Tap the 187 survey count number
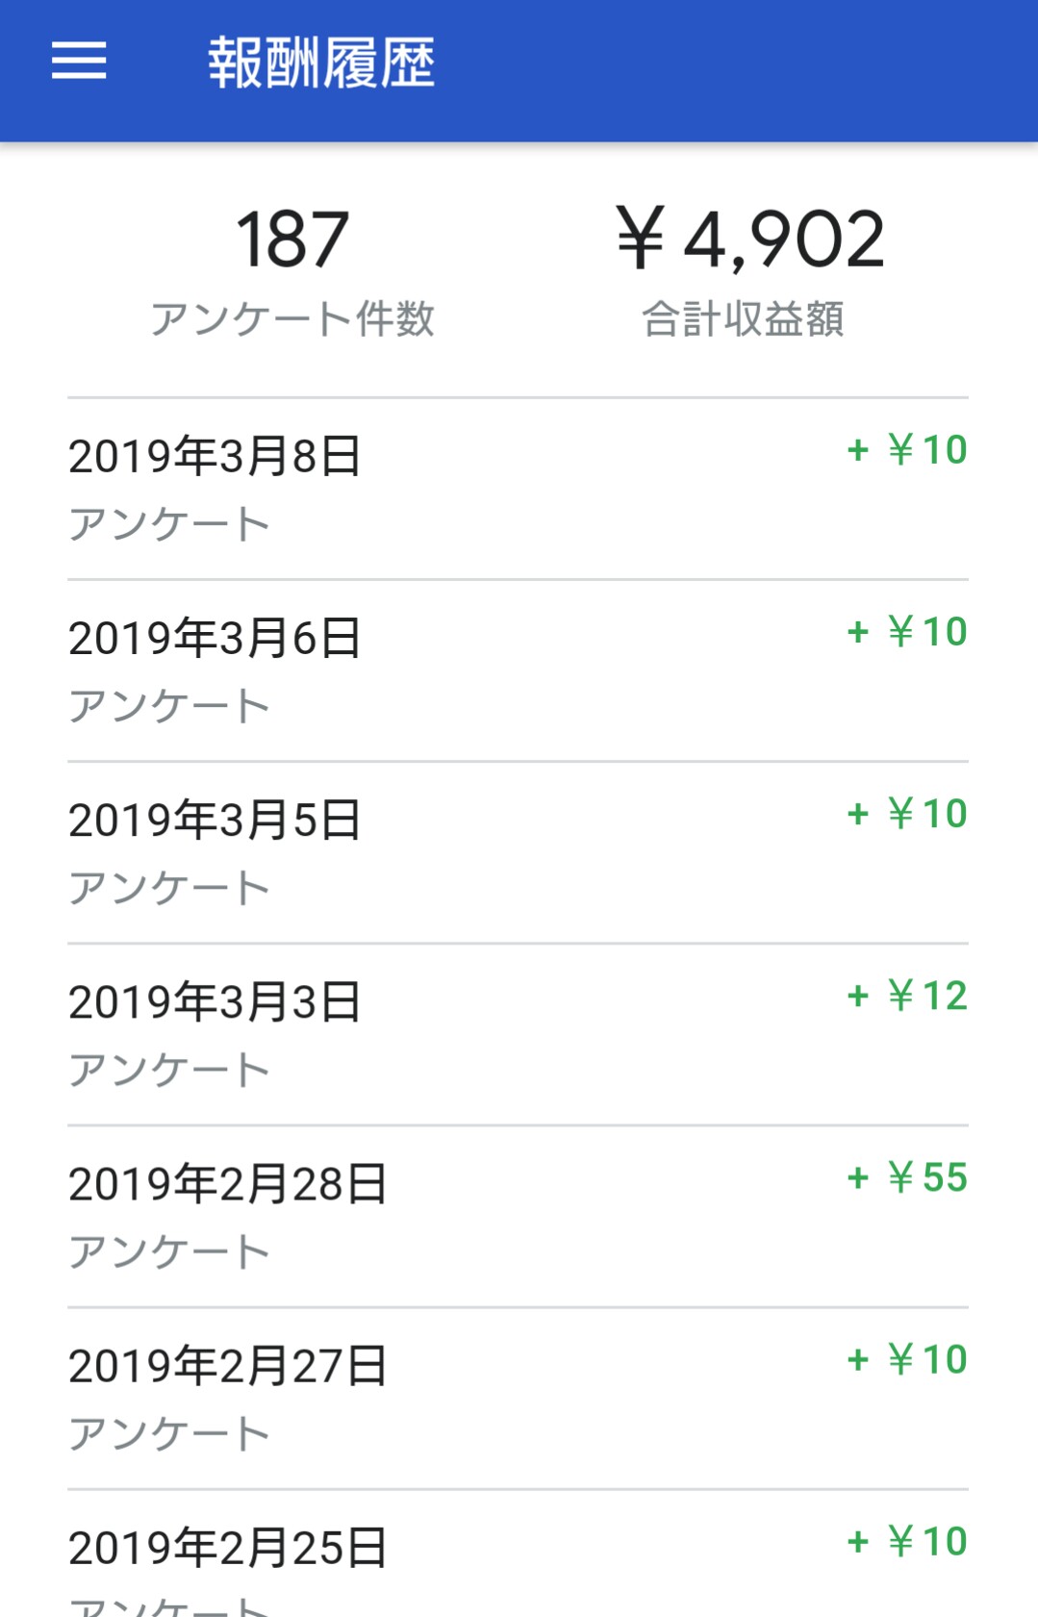Screen dimensions: 1038x1617 tap(292, 240)
